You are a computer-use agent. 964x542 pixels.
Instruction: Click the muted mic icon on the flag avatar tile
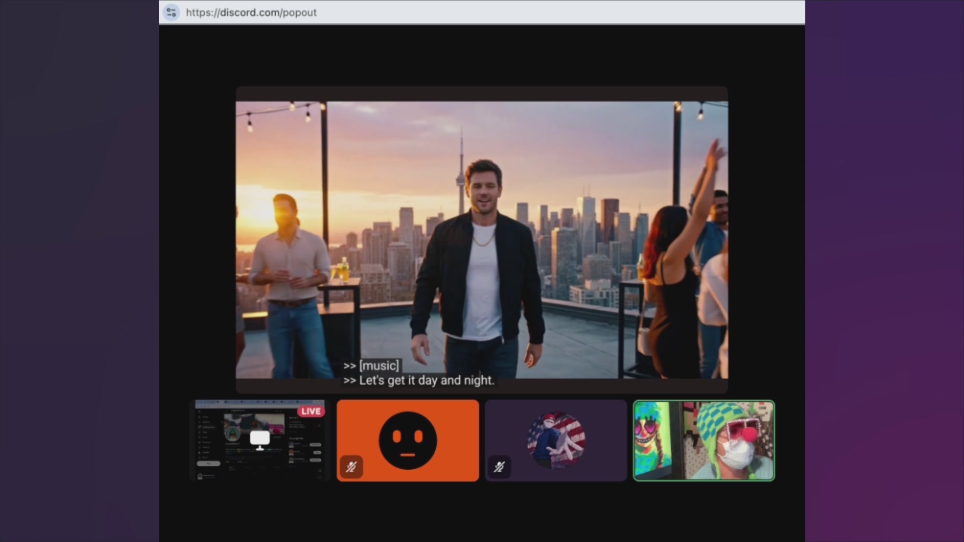(499, 467)
